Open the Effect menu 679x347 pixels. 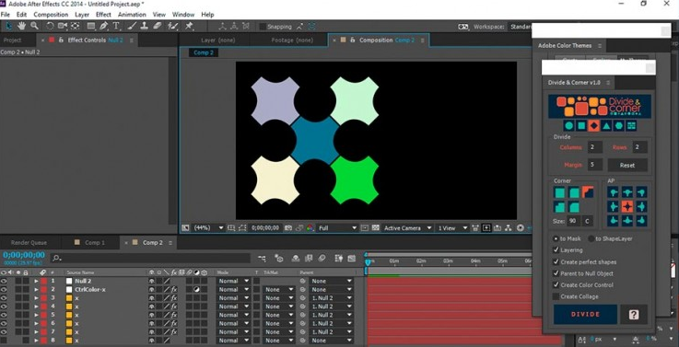coord(103,15)
